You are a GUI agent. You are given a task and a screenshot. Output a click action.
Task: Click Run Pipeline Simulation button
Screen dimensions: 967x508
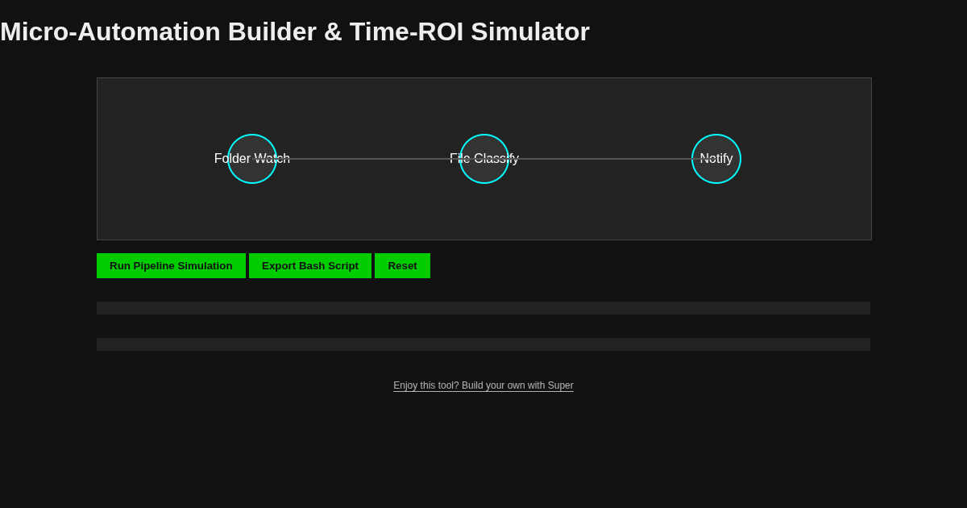pos(171,266)
